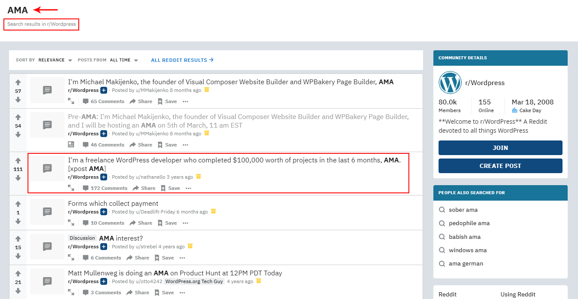Click the Discussion flair tag
This screenshot has width=578, height=299.
coord(82,238)
